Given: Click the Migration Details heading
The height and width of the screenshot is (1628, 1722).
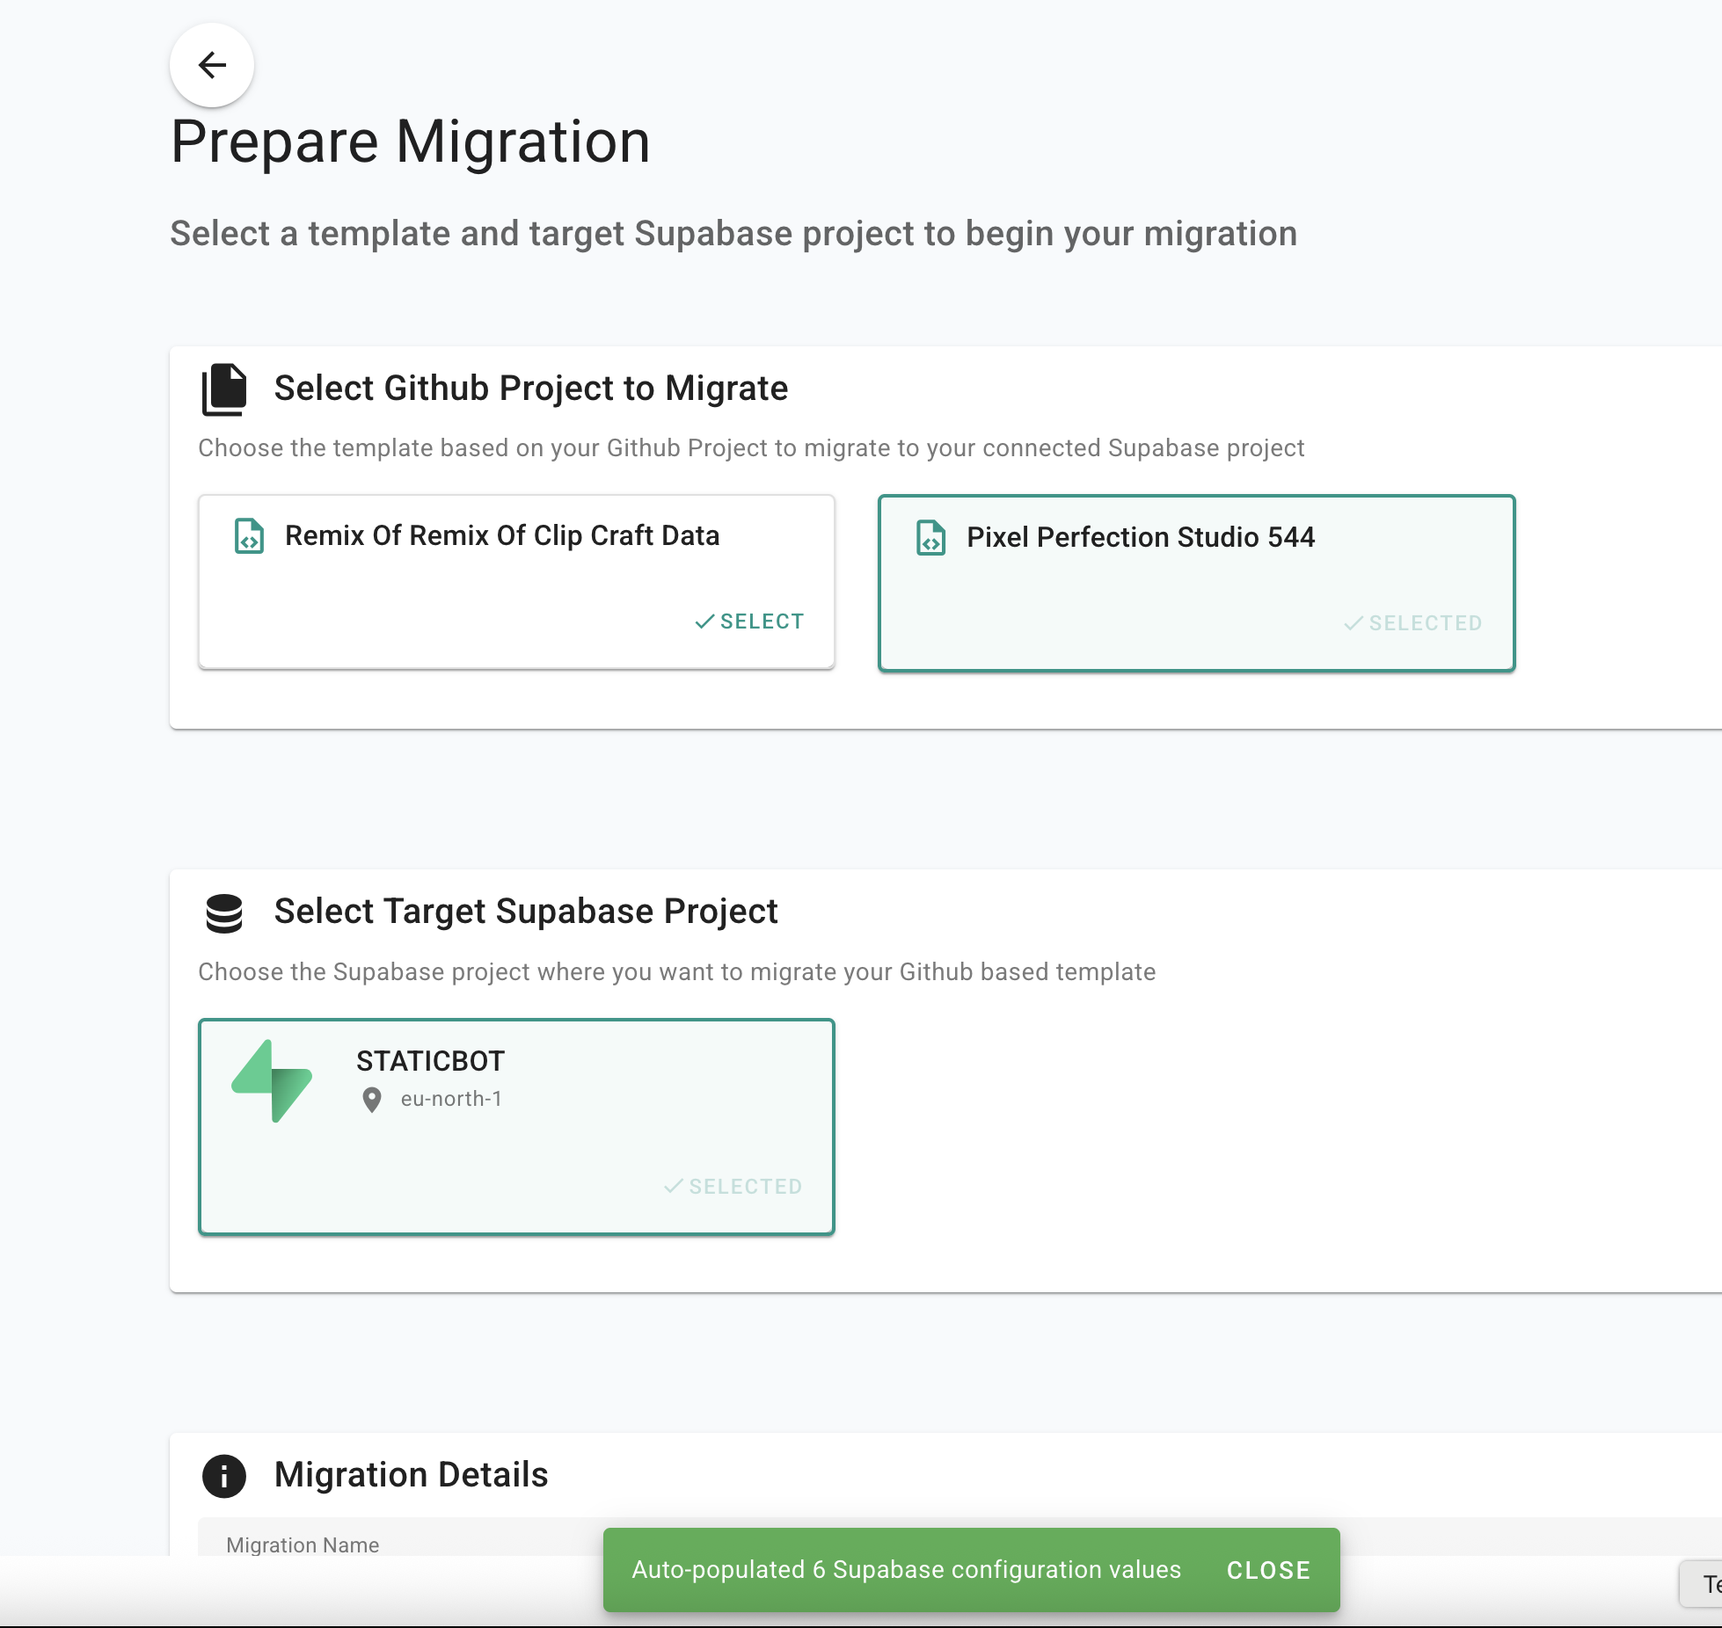Looking at the screenshot, I should pyautogui.click(x=411, y=1475).
